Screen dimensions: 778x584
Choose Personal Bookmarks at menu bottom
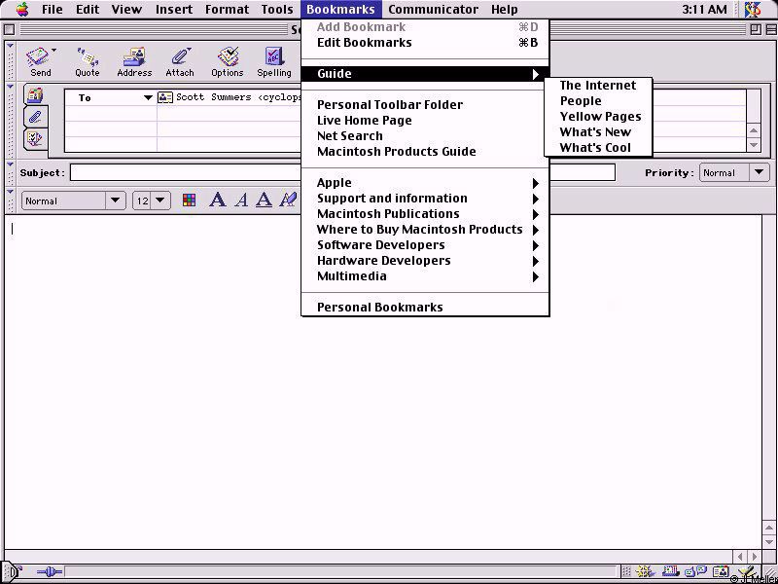point(425,307)
